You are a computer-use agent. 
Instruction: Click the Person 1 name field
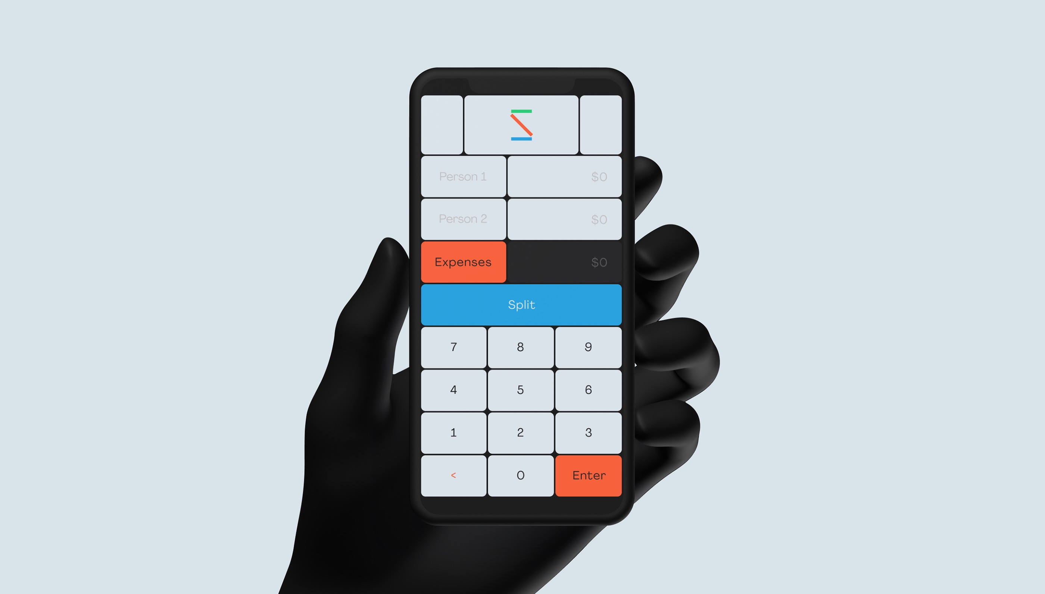(463, 177)
